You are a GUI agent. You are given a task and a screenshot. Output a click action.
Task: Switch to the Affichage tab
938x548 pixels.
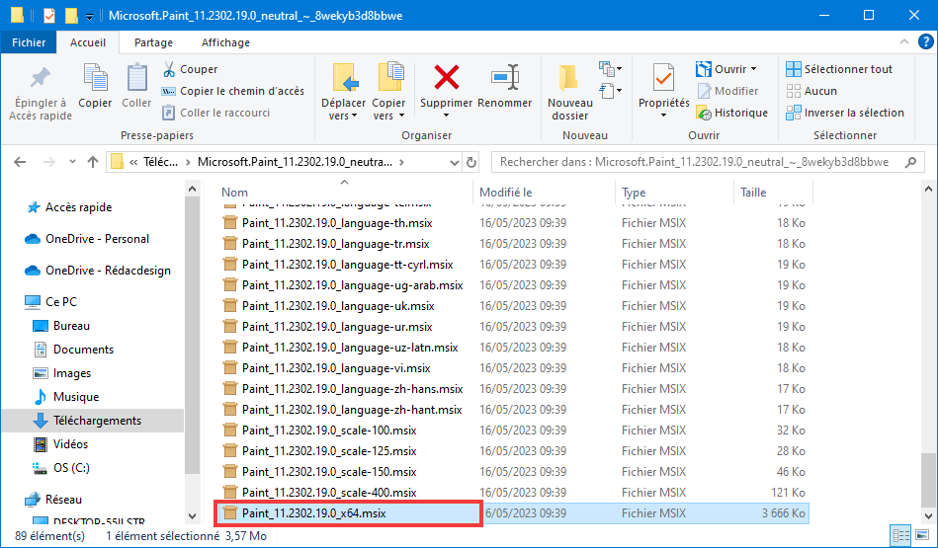click(x=225, y=42)
